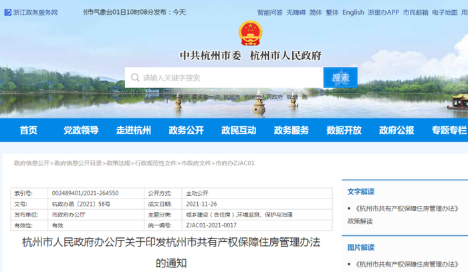Screen dimensions: 468x272
Task: Click the English language link
Action: pyautogui.click(x=353, y=13)
